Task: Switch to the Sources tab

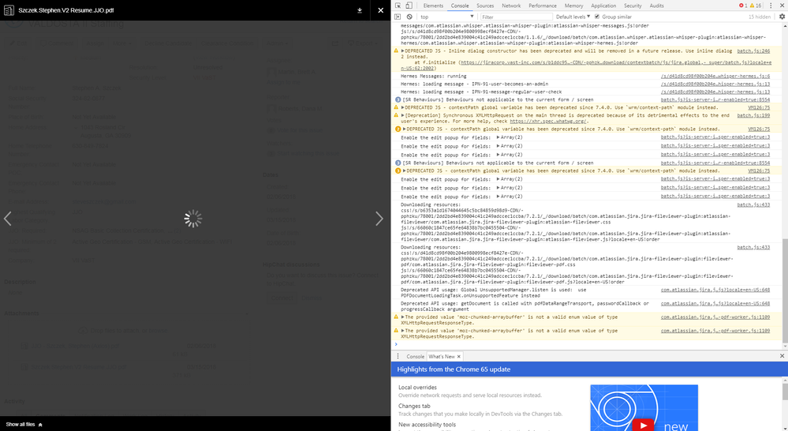Action: pos(485,6)
